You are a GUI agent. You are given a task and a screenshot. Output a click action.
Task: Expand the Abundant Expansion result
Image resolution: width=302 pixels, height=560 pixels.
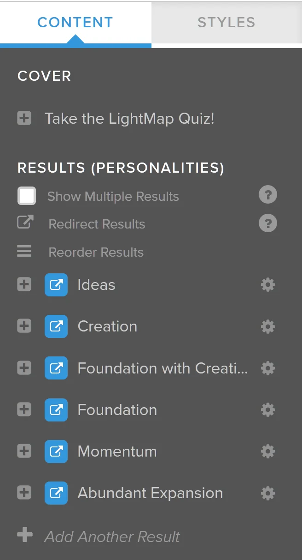click(x=24, y=493)
